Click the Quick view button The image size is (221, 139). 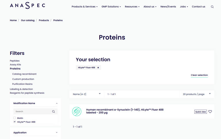[x=200, y=112]
